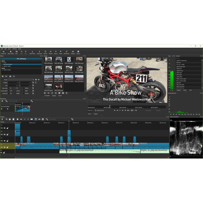Open the Keyframes toolbar icon
This screenshot has height=203, width=203.
point(66,53)
